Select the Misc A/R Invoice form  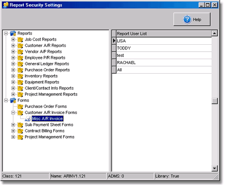[47, 119]
